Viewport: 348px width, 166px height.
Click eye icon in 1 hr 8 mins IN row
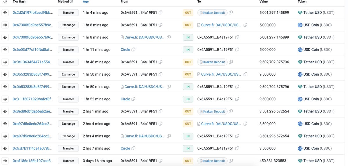click(5, 38)
